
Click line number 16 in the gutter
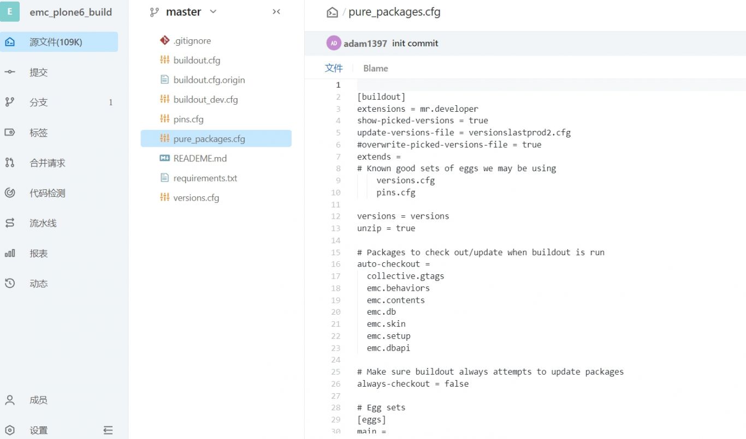tap(336, 264)
